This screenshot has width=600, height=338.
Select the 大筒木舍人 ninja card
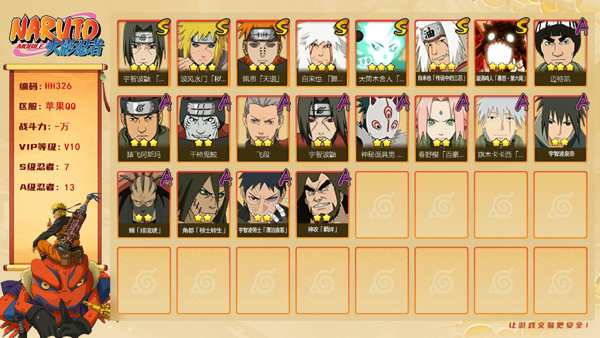(382, 53)
